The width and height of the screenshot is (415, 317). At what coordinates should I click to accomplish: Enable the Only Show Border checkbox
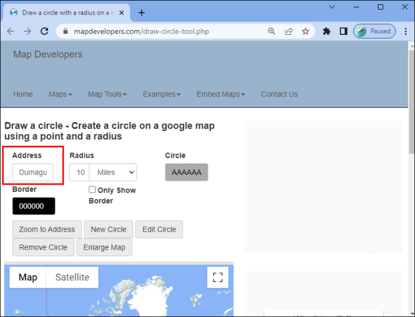(x=92, y=189)
